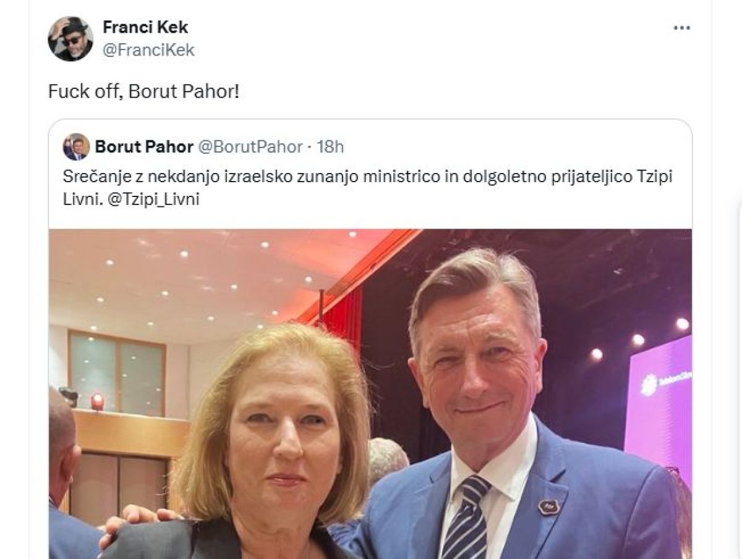Click Borut Pahor's small avatar in quoted tweet
This screenshot has height=559, width=742.
coord(77,147)
